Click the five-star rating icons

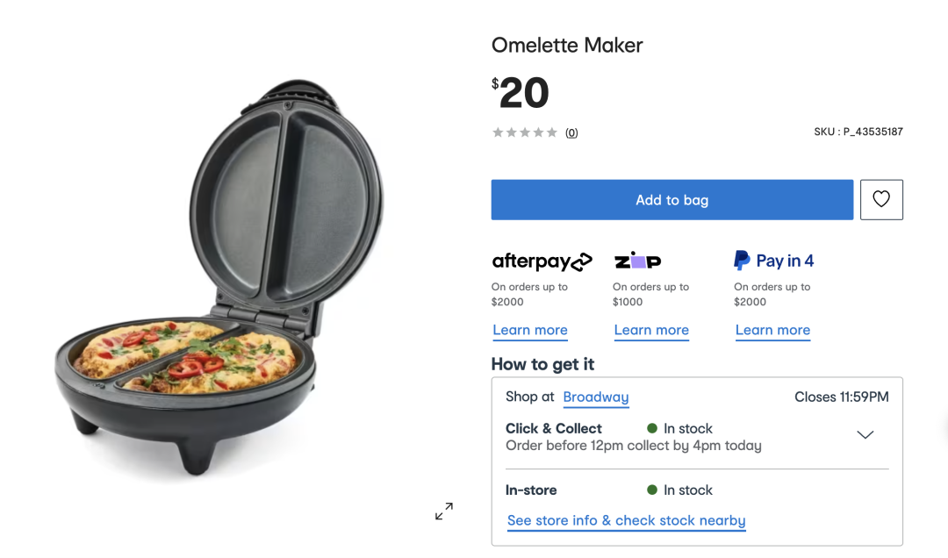click(525, 132)
